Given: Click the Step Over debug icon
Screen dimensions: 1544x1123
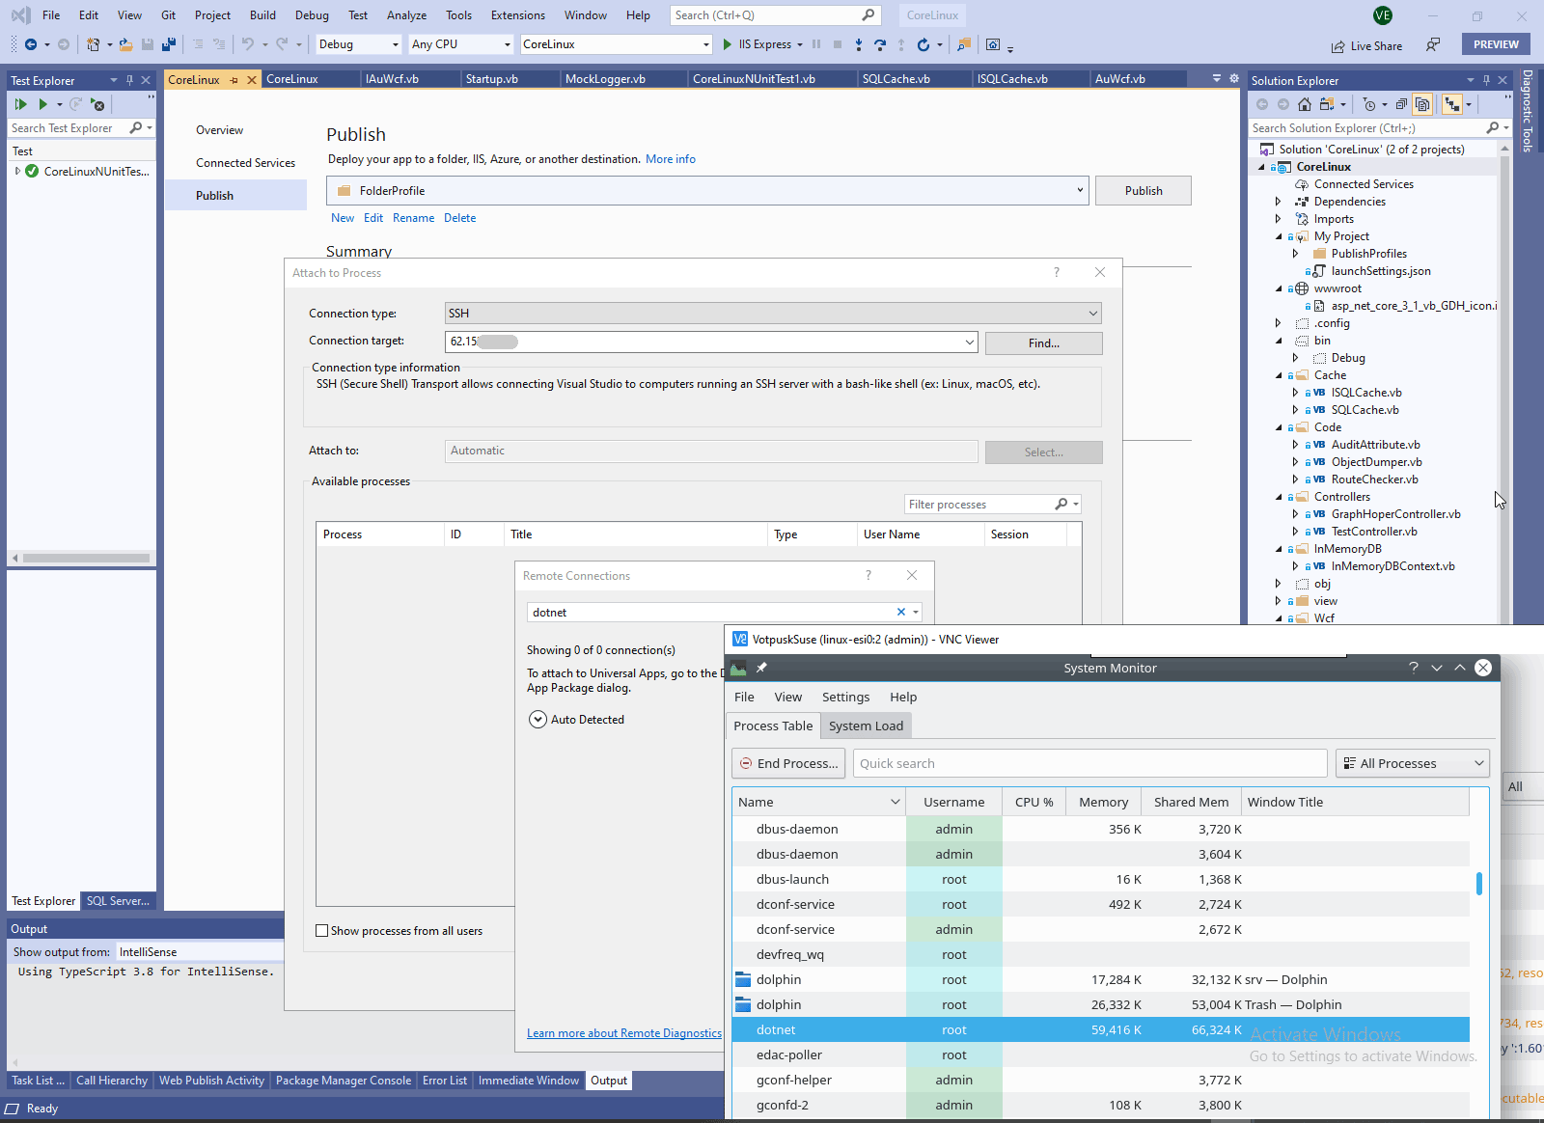Looking at the screenshot, I should tap(879, 44).
